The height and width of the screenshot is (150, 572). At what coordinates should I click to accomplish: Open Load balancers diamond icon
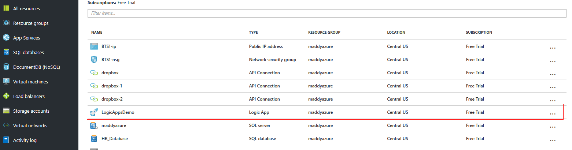(x=6, y=96)
